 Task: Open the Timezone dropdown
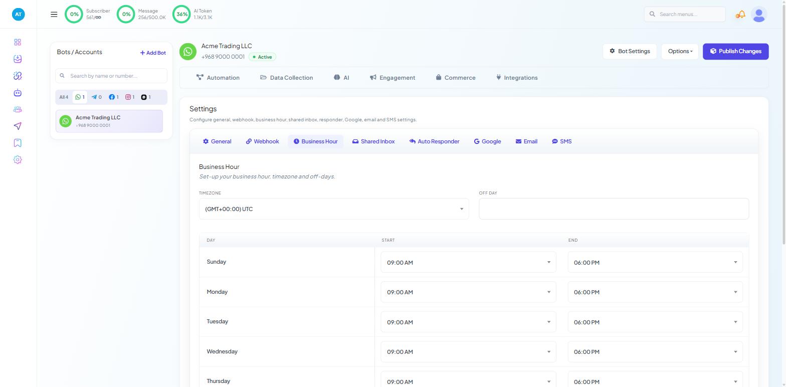click(x=334, y=209)
